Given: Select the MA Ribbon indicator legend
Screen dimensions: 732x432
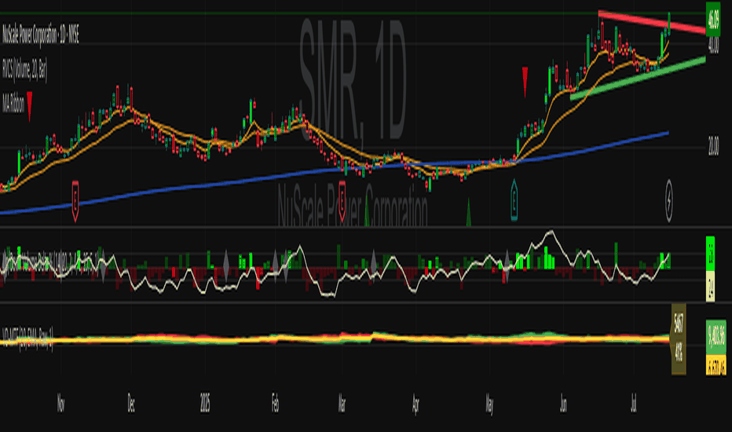Looking at the screenshot, I should 13,105.
